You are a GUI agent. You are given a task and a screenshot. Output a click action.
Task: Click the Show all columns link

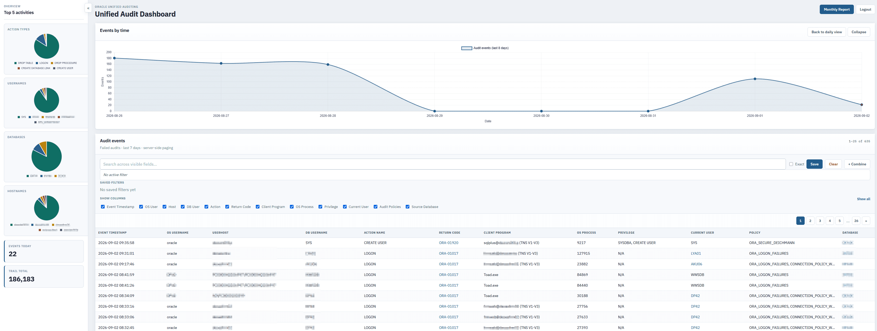(x=863, y=199)
